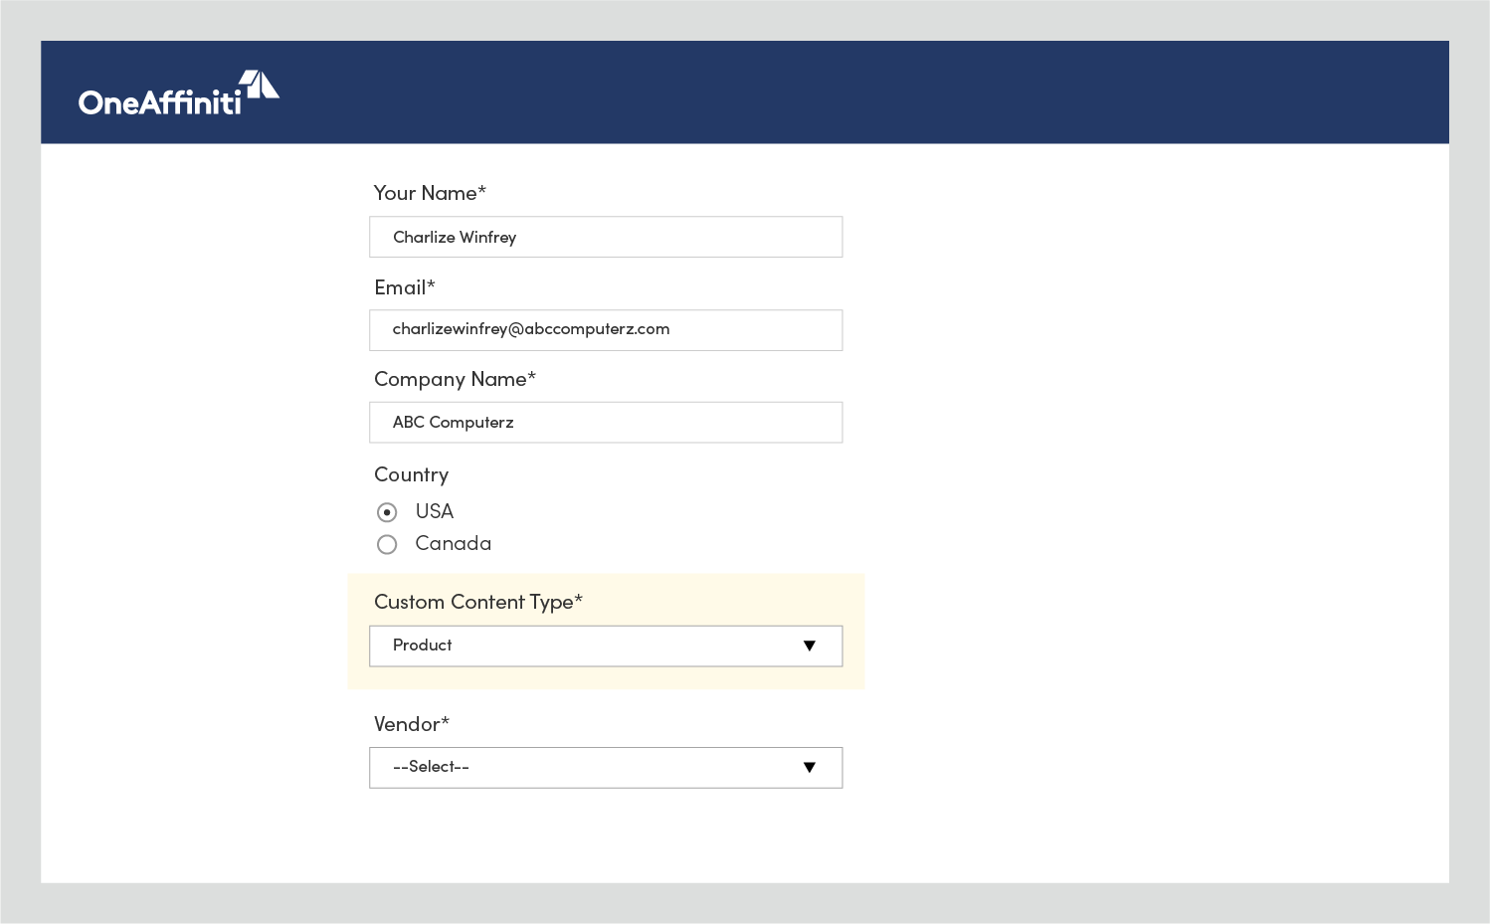Screen dimensions: 1490x924
Task: Click the Your Name* label
Action: pos(430,193)
